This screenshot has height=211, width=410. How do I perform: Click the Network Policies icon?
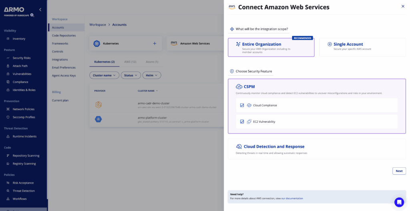point(8,109)
